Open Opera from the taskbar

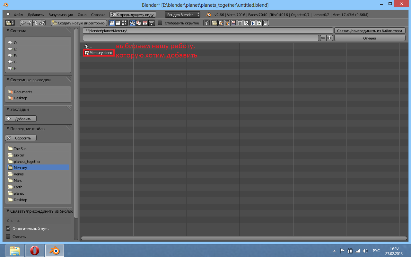(35, 251)
